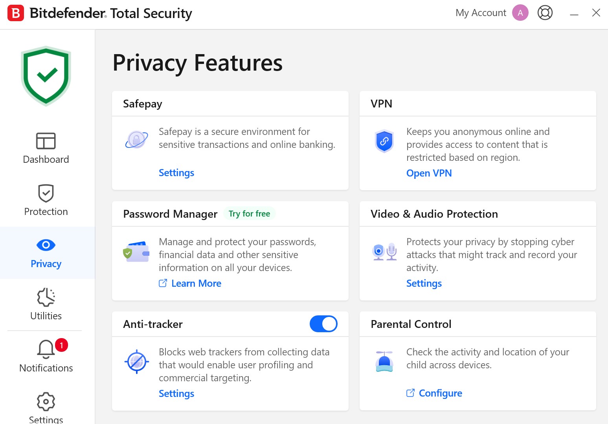
Task: Select the Privacy tab in sidebar
Action: pos(46,253)
